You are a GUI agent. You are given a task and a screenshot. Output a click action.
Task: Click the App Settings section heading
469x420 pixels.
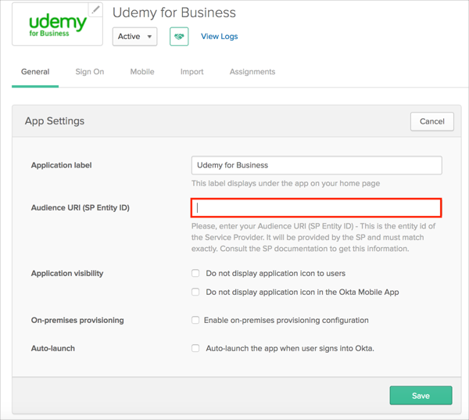click(55, 121)
